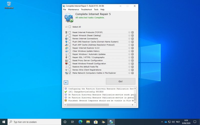Click info icon for Reset Internet Protocols
The height and width of the screenshot is (125, 200).
(x=129, y=32)
